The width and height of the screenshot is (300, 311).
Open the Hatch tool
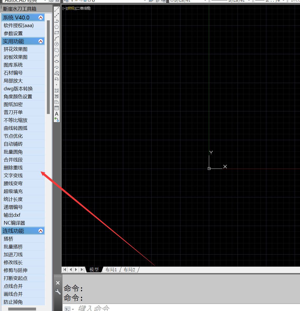57,91
